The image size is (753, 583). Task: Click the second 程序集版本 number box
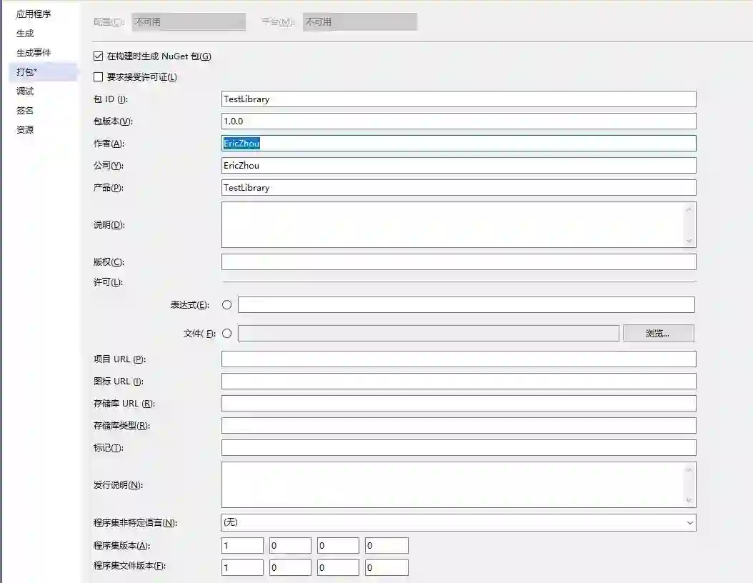tap(291, 546)
